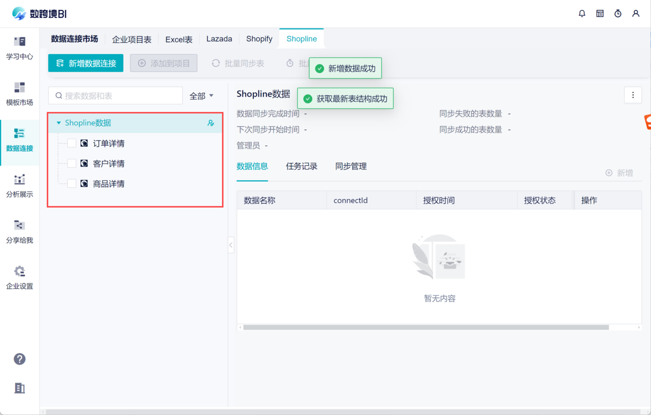Switch to the Shopify tab
Viewport: 651px width, 415px height.
coord(259,39)
